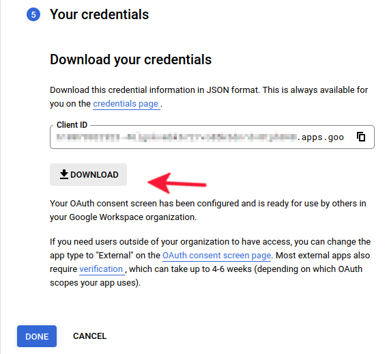
Task: Open the OAuth consent screen page link
Action: 216,256
